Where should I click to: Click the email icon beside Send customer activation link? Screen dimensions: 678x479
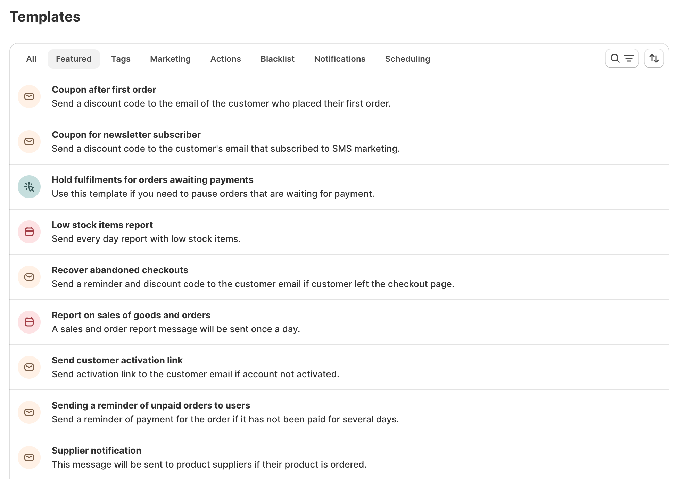pos(29,367)
